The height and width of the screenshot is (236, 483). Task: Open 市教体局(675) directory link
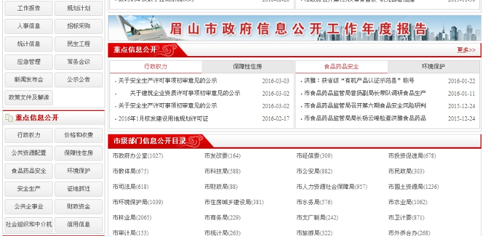131,172
